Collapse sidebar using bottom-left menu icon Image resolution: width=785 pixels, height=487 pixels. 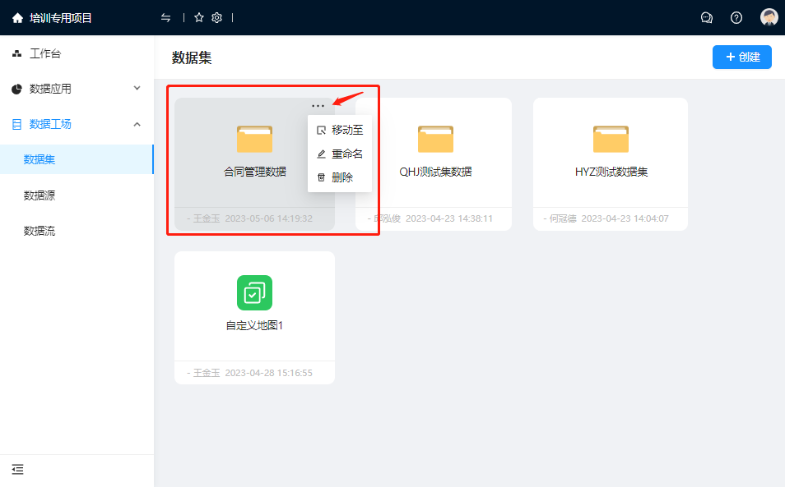(x=17, y=469)
